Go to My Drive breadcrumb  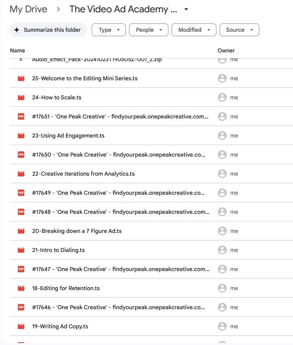[x=28, y=9]
